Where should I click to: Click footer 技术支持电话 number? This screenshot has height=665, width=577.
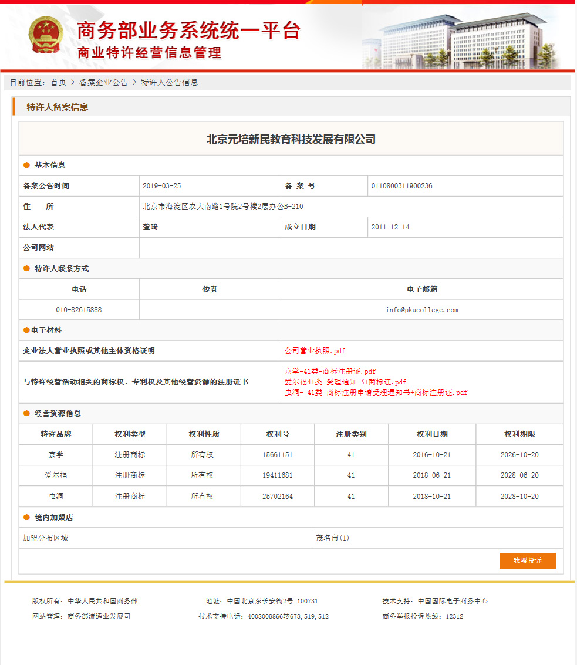pos(288,616)
